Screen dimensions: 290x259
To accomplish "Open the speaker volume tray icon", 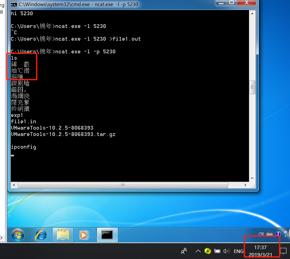I will pyautogui.click(x=226, y=251).
